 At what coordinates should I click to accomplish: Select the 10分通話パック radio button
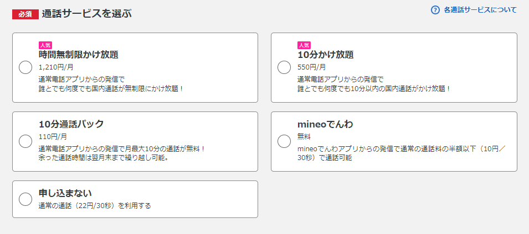tap(25, 141)
